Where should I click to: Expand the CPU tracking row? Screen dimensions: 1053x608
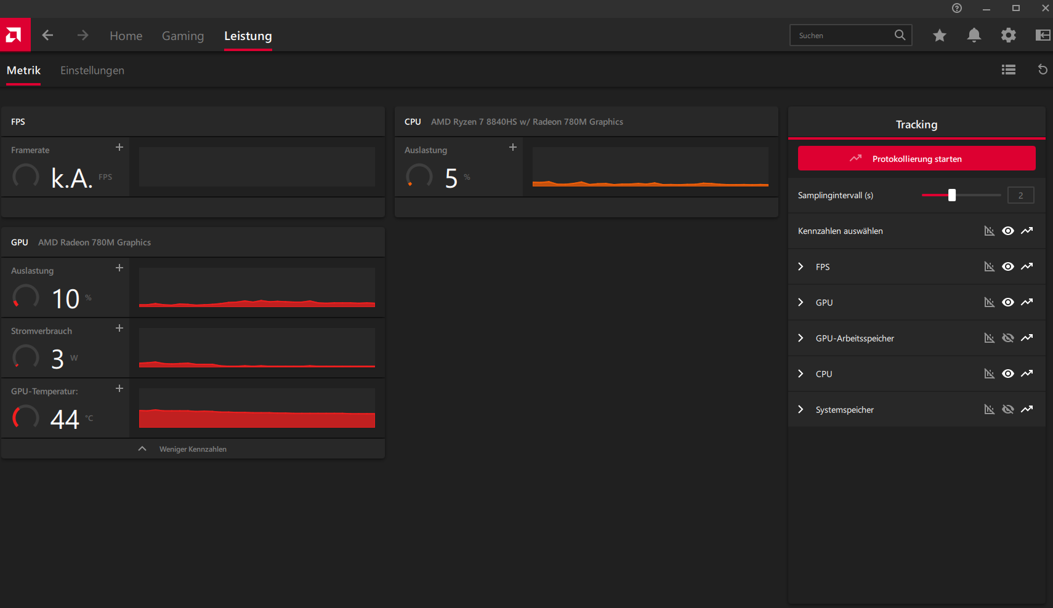tap(801, 374)
